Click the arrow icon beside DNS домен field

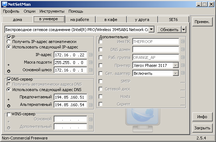click(183, 49)
